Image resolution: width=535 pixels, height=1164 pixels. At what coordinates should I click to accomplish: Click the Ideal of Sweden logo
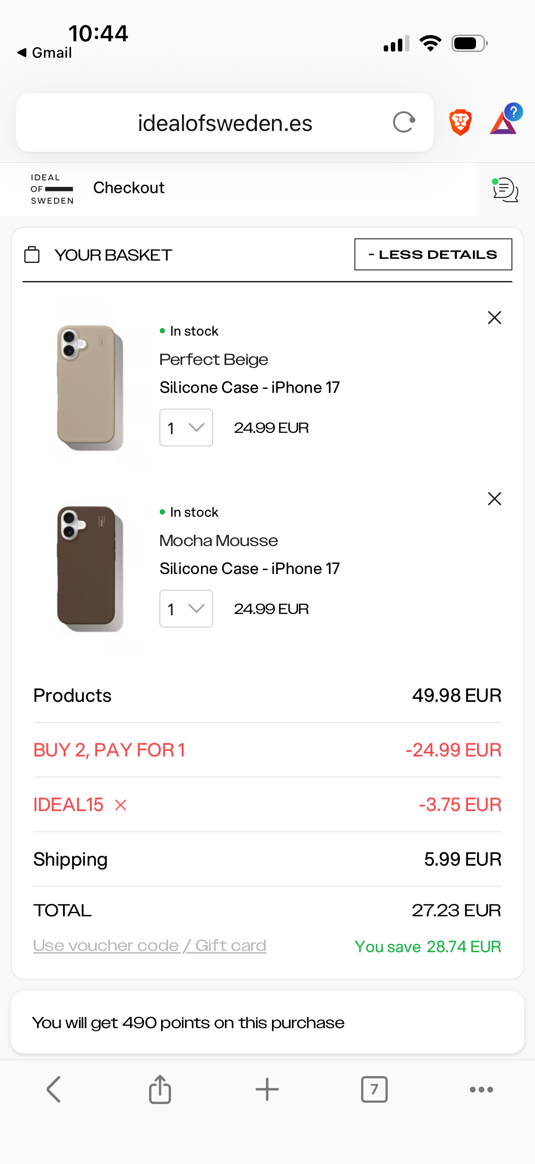52,189
